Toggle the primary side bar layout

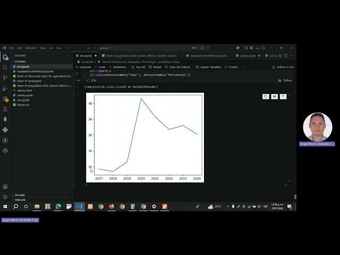(x=252, y=48)
